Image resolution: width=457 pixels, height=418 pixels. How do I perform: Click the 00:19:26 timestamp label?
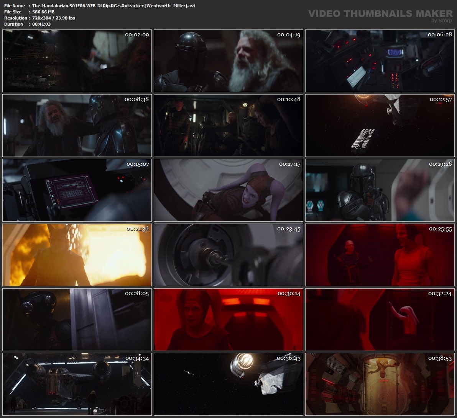pyautogui.click(x=440, y=164)
